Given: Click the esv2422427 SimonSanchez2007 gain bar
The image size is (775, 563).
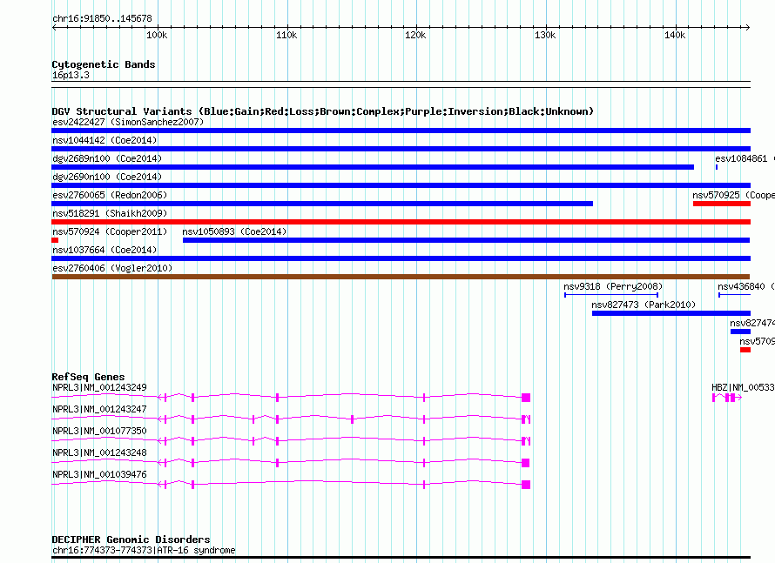Looking at the screenshot, I should [401, 131].
